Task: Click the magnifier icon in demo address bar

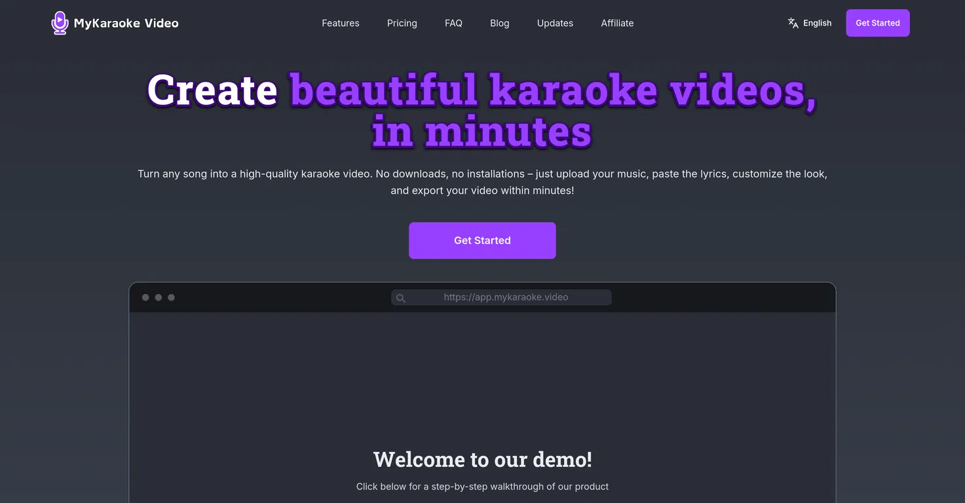Action: coord(401,298)
